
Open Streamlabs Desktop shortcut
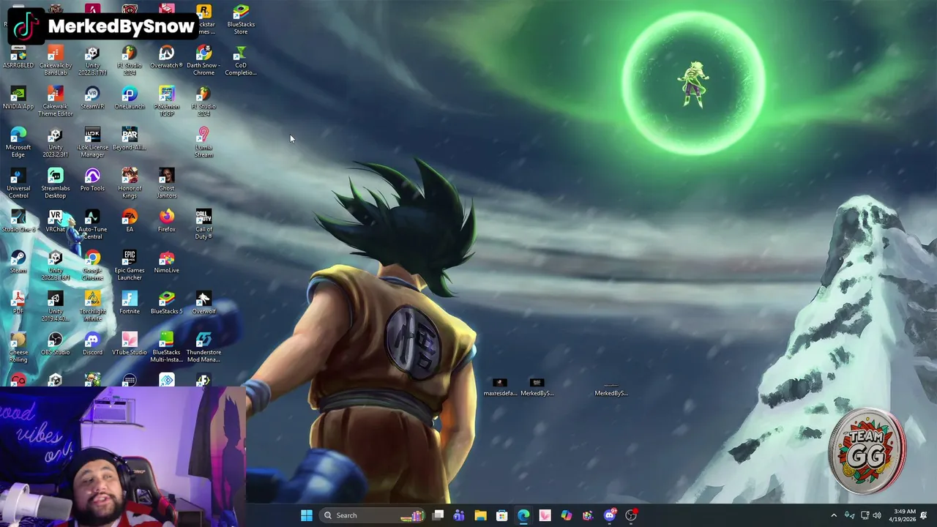[56, 184]
